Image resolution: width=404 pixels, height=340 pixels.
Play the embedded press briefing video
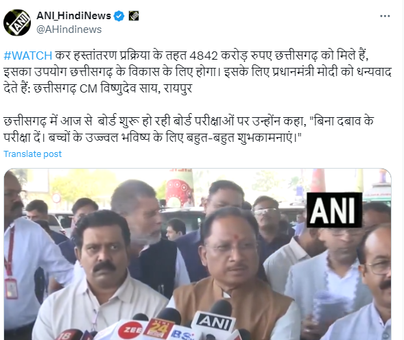tap(198, 254)
